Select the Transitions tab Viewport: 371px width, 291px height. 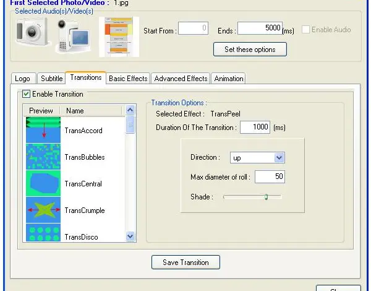coord(86,77)
